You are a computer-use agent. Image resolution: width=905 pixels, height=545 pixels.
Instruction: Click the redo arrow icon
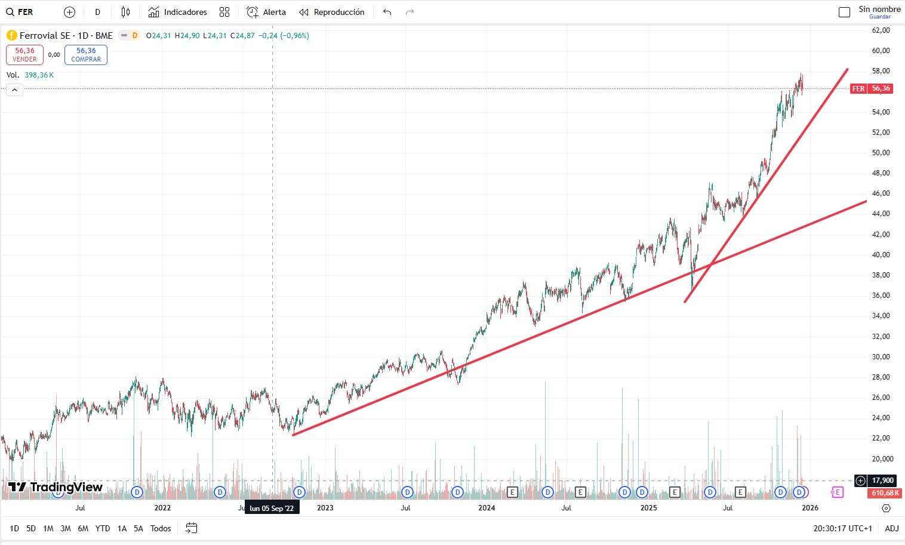pos(410,12)
